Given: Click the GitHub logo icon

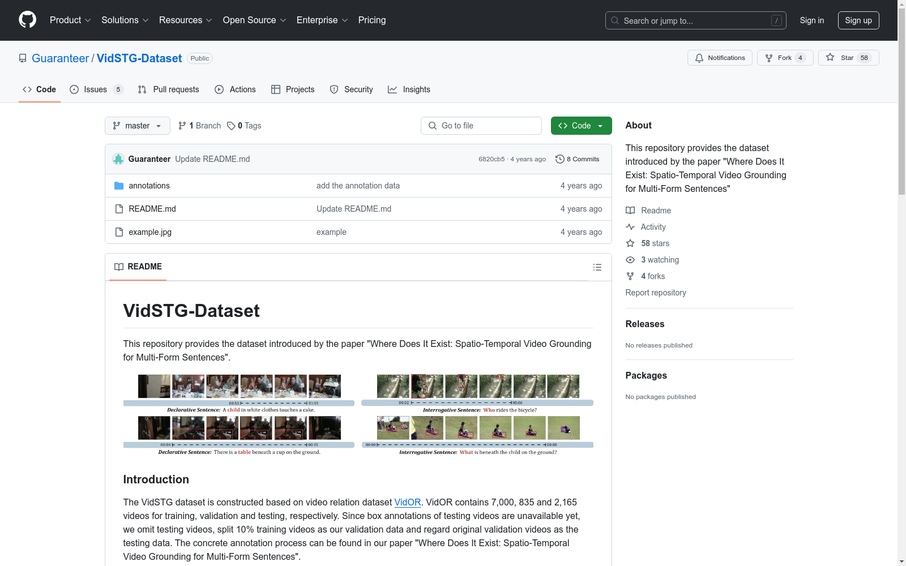Looking at the screenshot, I should [27, 20].
